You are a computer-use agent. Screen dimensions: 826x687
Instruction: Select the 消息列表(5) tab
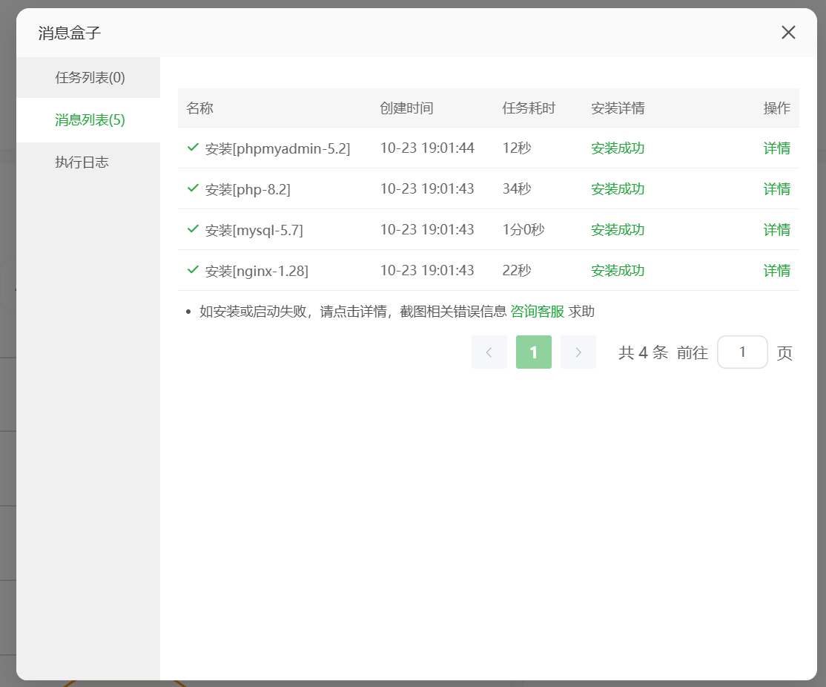coord(90,120)
